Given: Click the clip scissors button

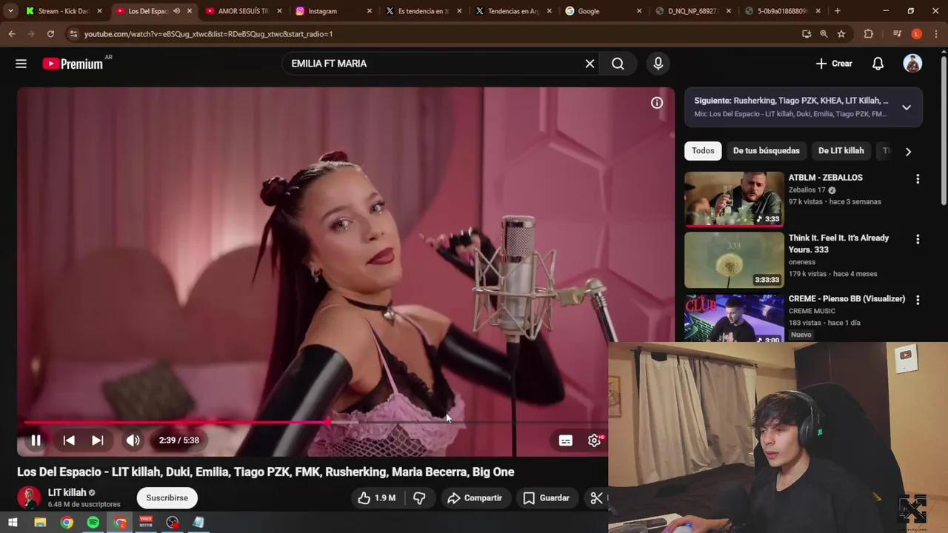Looking at the screenshot, I should tap(595, 498).
